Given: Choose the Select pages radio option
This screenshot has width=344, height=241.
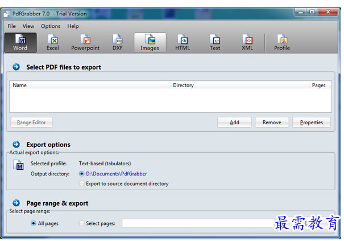Looking at the screenshot, I should pos(82,223).
